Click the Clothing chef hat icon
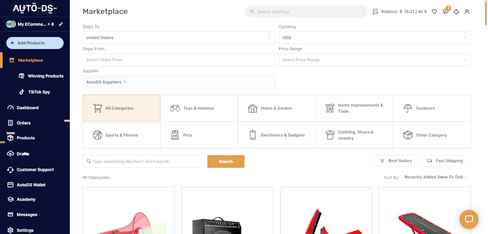The width and height of the screenshot is (488, 234). click(330, 135)
